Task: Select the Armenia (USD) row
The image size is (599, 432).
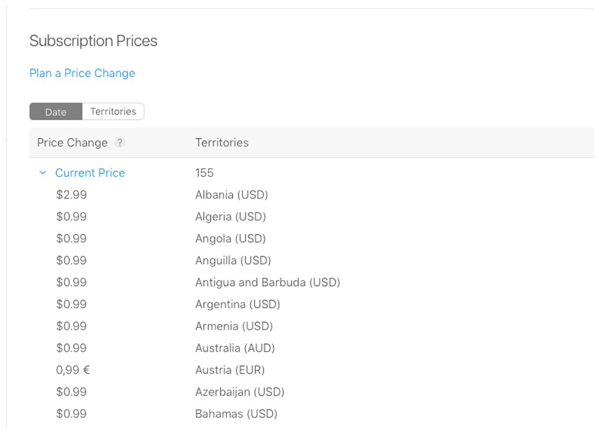Action: click(x=234, y=326)
